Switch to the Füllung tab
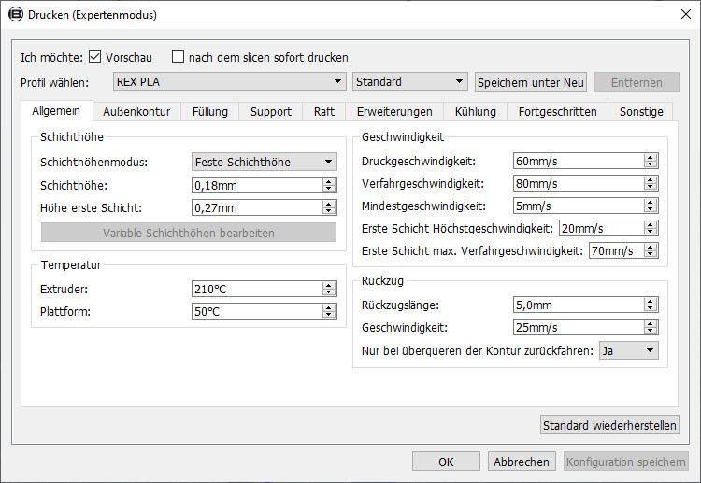This screenshot has width=701, height=483. [x=210, y=112]
